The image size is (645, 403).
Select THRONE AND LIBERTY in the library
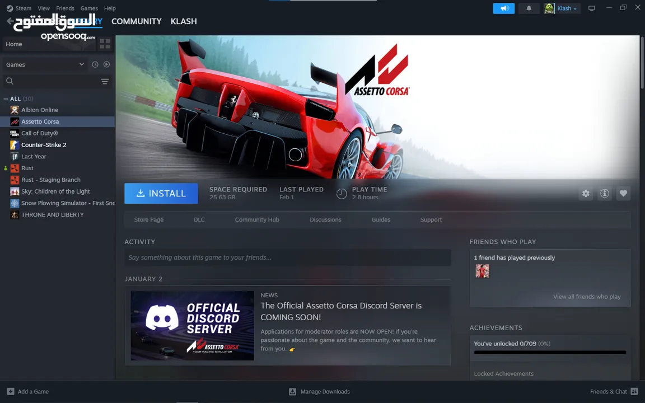[x=58, y=215]
